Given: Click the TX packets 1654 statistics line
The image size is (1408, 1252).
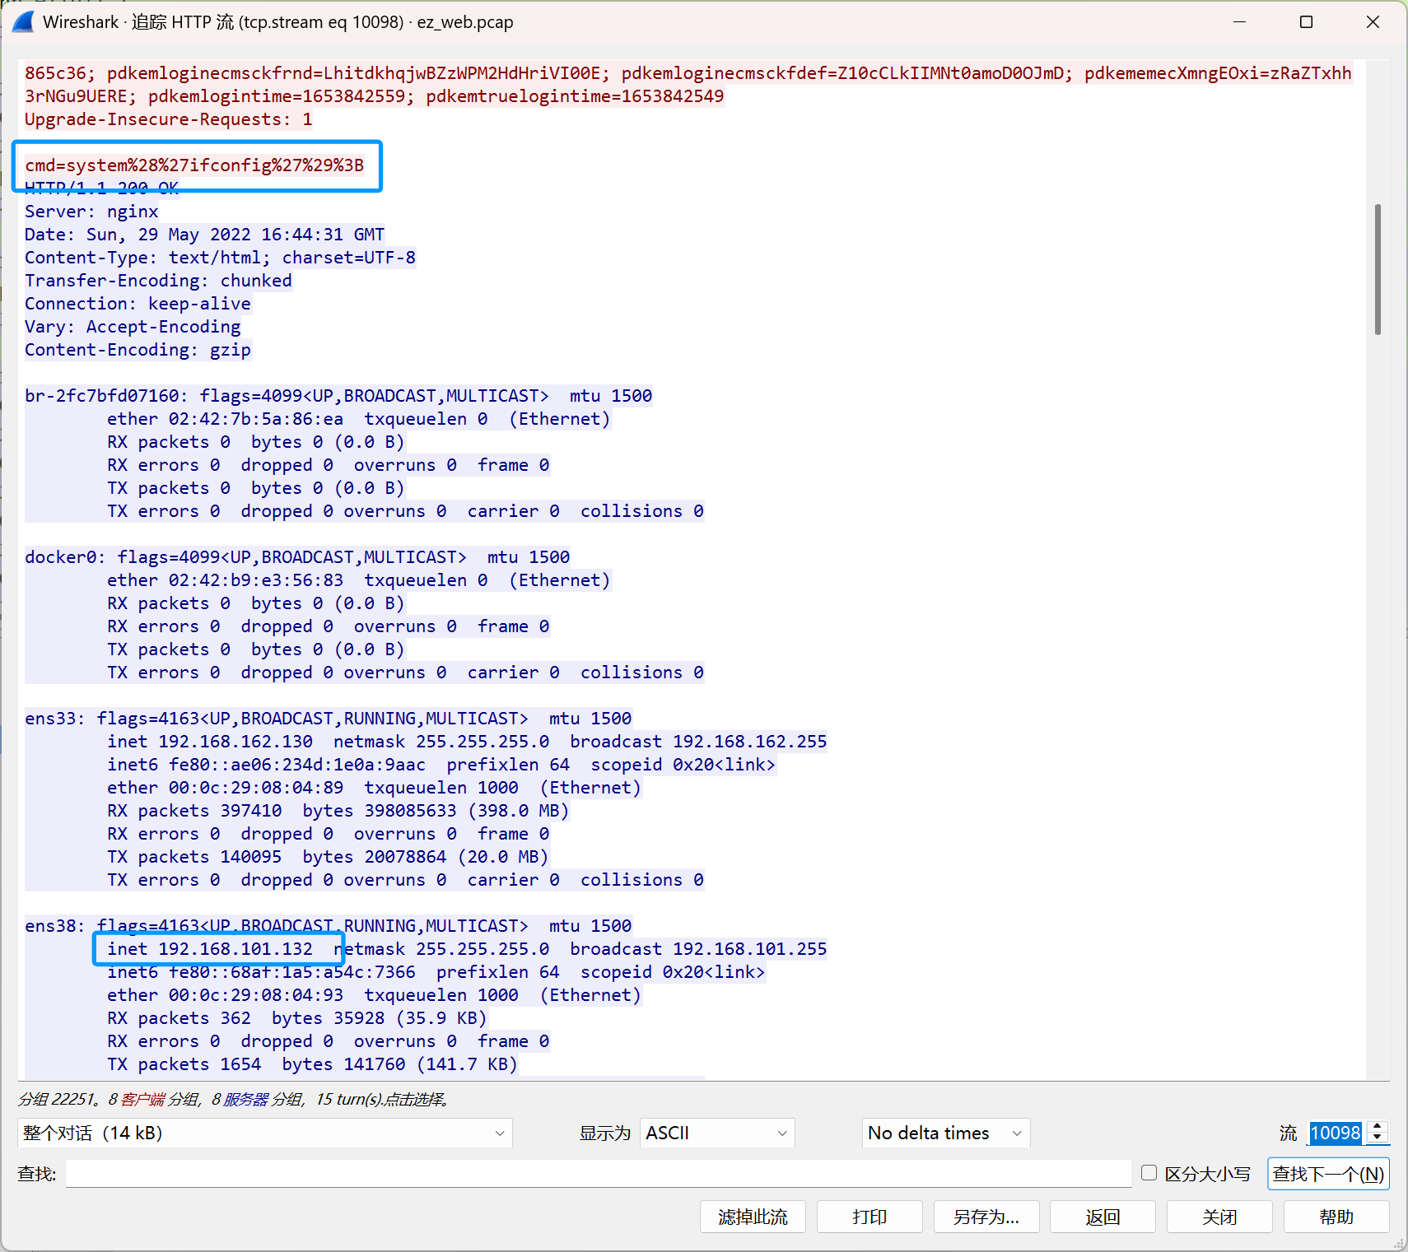Looking at the screenshot, I should tap(313, 1064).
